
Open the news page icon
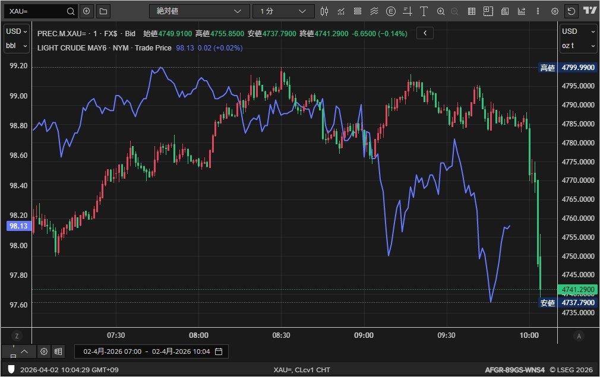(x=505, y=11)
